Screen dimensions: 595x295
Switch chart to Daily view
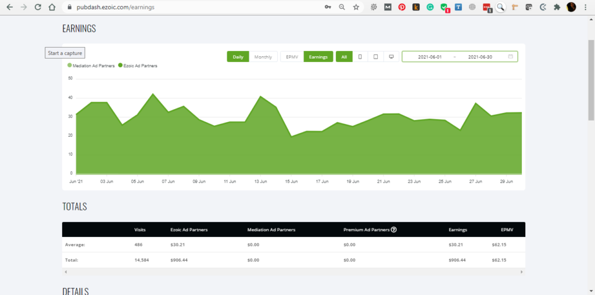click(238, 57)
